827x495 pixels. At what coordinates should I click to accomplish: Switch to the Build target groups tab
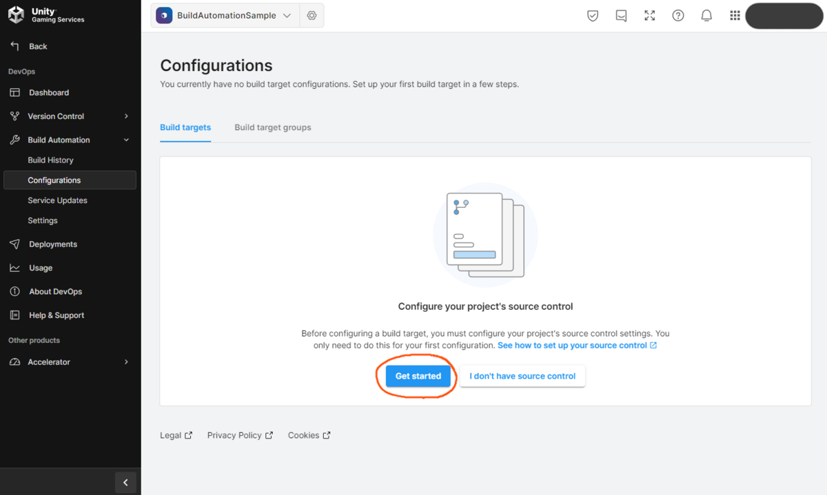(272, 127)
